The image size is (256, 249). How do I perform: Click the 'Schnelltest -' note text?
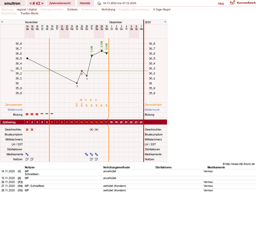tap(33, 174)
